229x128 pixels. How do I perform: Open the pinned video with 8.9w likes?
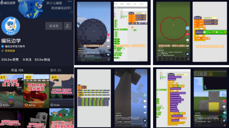[62, 91]
